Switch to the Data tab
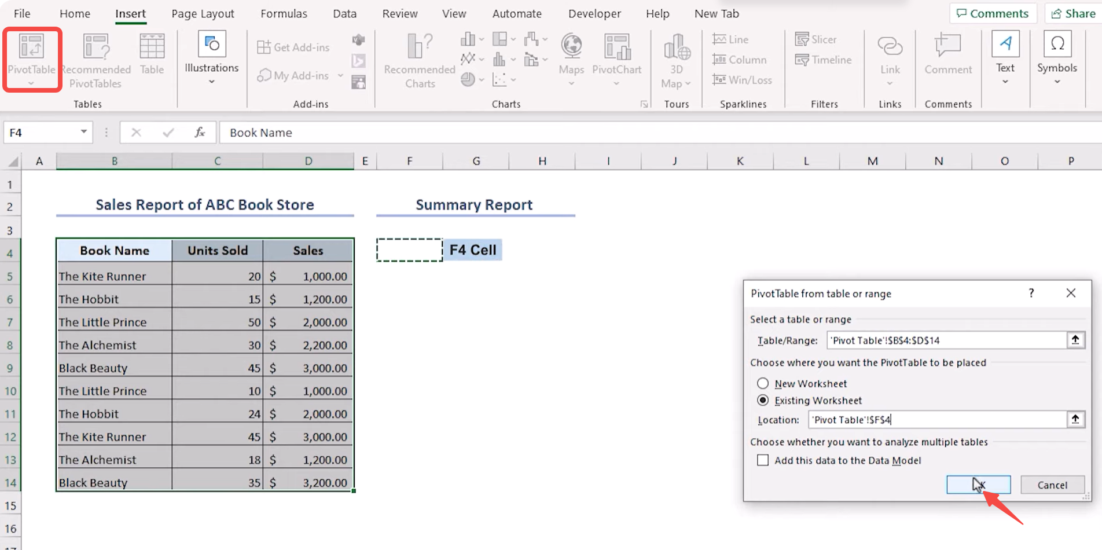Viewport: 1102px width, 550px height. 345,13
